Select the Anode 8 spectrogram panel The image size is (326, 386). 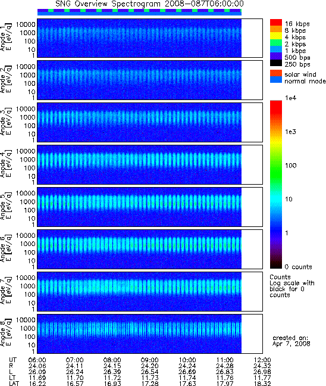coord(150,334)
